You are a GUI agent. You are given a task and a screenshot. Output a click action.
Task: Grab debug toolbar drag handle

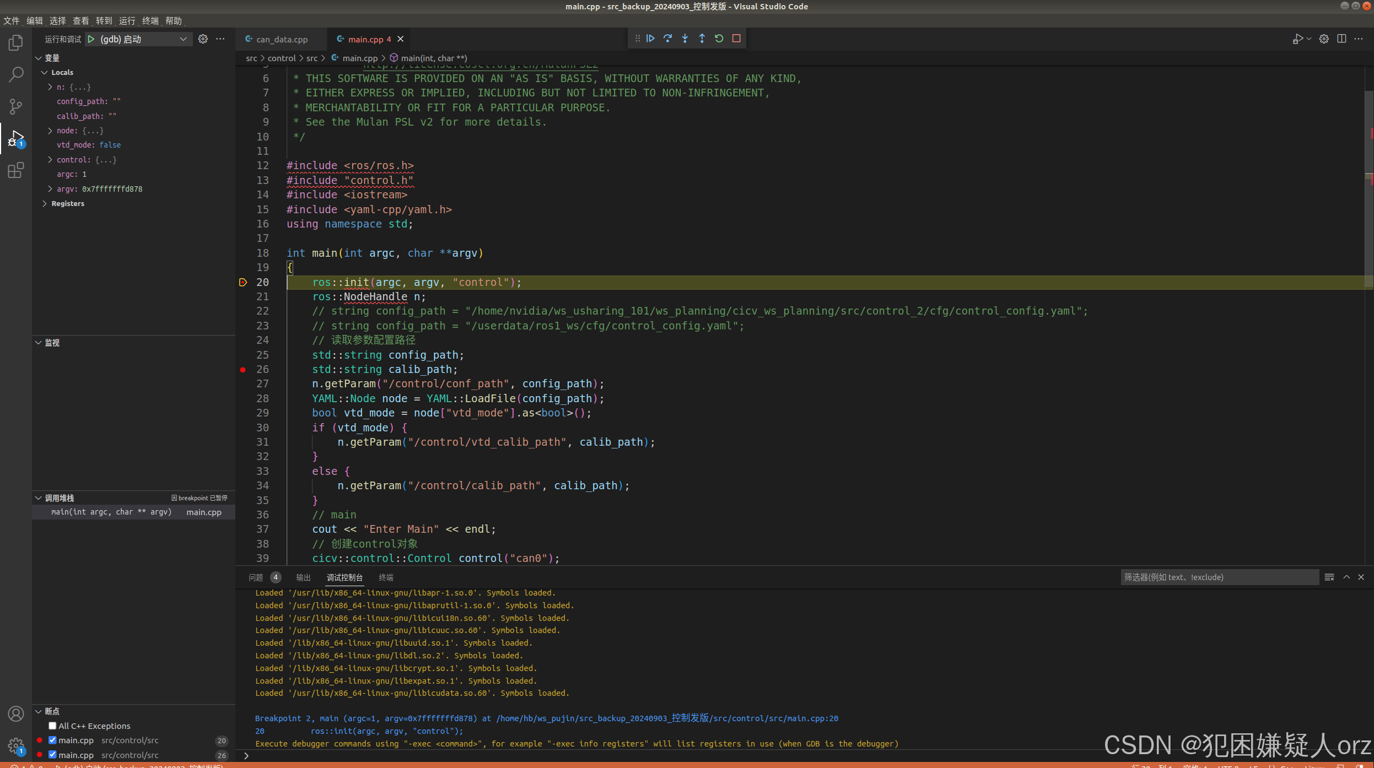[638, 39]
